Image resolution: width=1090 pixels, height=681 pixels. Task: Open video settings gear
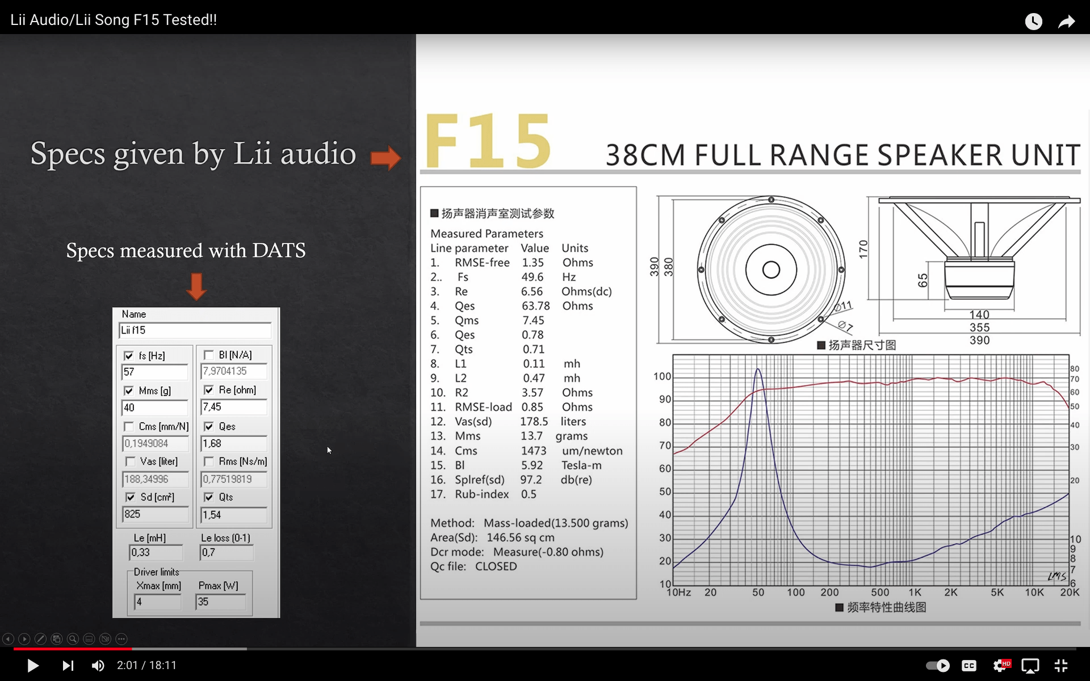tap(1000, 665)
